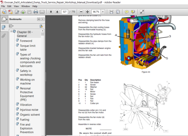Go to previous page up arrow
Screen dimensions: 188x136
click(x=51, y=12)
